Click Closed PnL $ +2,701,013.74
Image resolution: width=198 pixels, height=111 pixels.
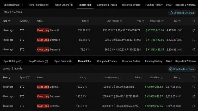pos(155,30)
